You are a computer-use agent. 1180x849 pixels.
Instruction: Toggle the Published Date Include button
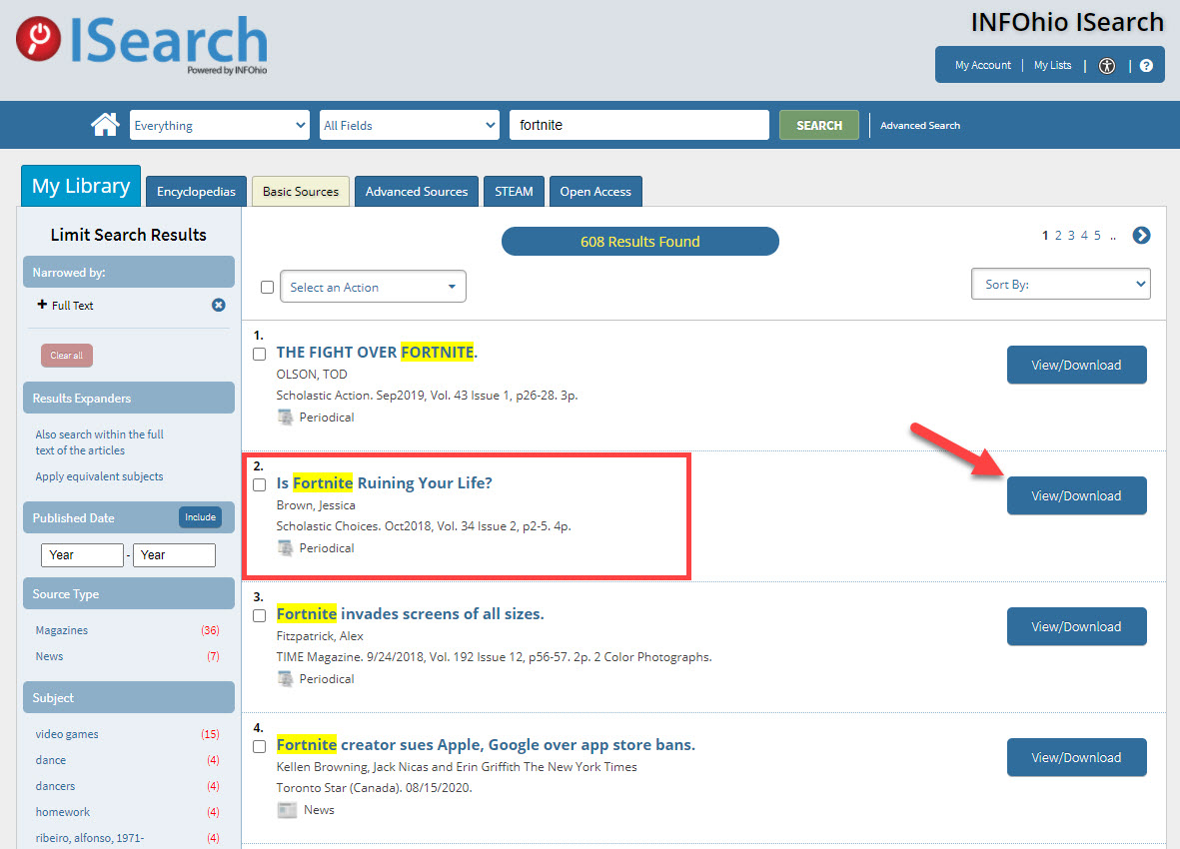pyautogui.click(x=200, y=517)
